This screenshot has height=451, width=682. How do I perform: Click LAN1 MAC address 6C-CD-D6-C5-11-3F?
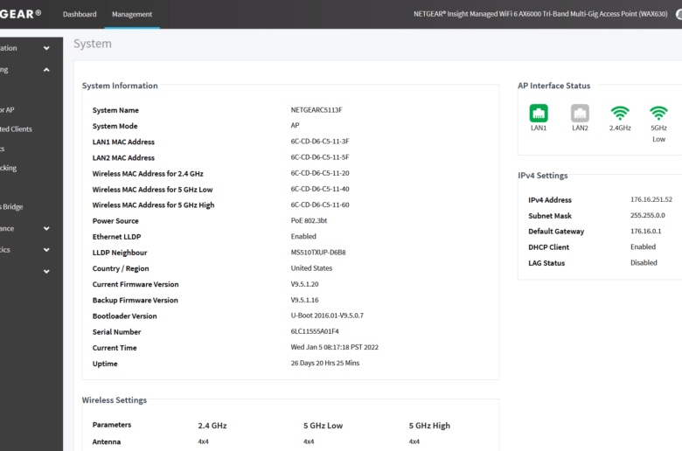320,142
